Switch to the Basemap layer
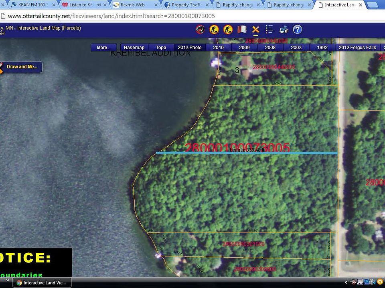This screenshot has width=385, height=288. point(134,48)
